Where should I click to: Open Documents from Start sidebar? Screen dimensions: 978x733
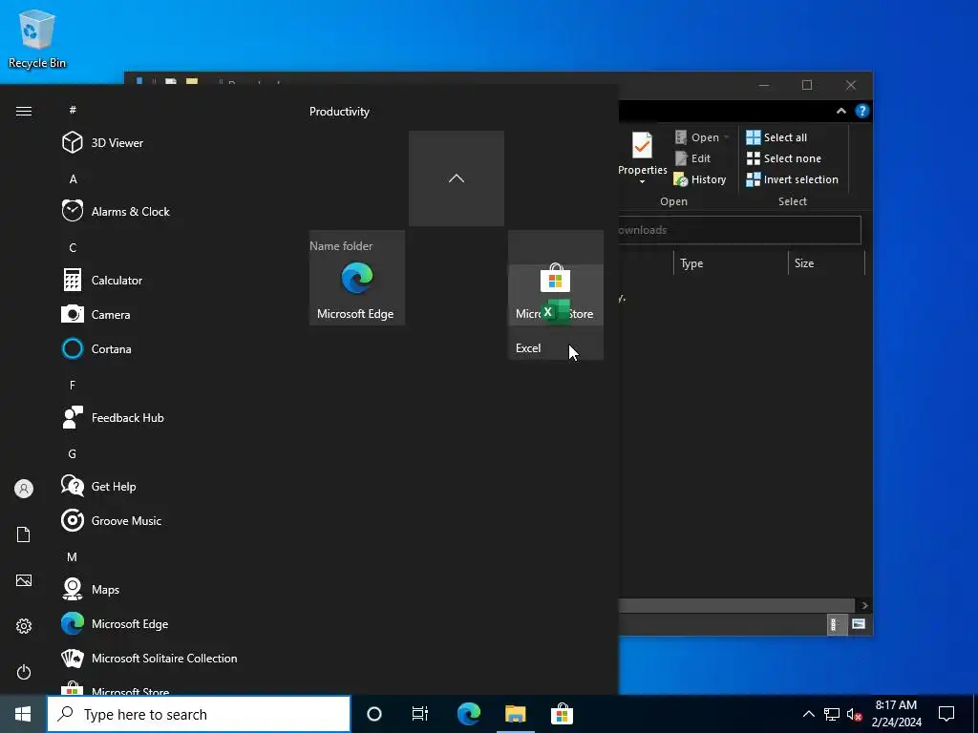coord(24,534)
